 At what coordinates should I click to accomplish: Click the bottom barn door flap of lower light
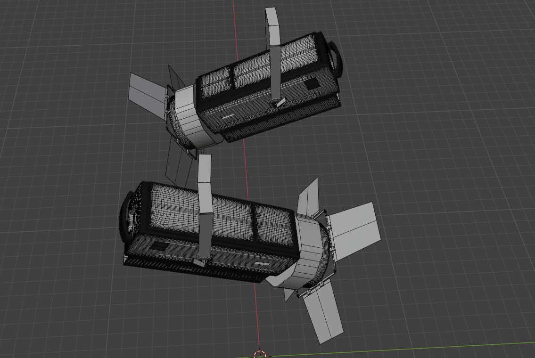[x=322, y=312]
